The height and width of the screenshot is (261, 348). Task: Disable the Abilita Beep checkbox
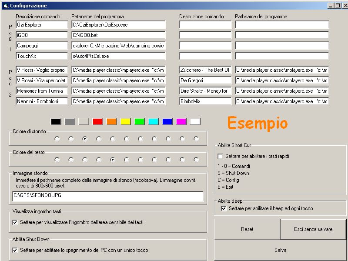click(x=224, y=208)
